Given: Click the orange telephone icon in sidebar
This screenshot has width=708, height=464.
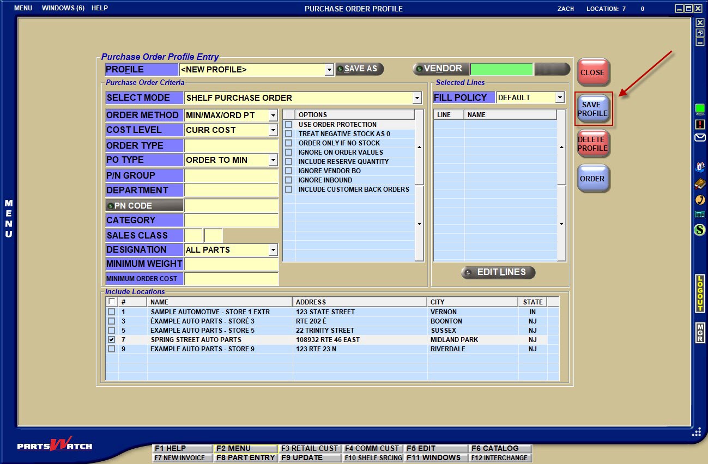Looking at the screenshot, I should (700, 199).
